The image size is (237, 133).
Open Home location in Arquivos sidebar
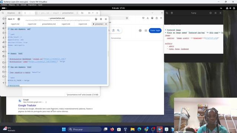3,28
